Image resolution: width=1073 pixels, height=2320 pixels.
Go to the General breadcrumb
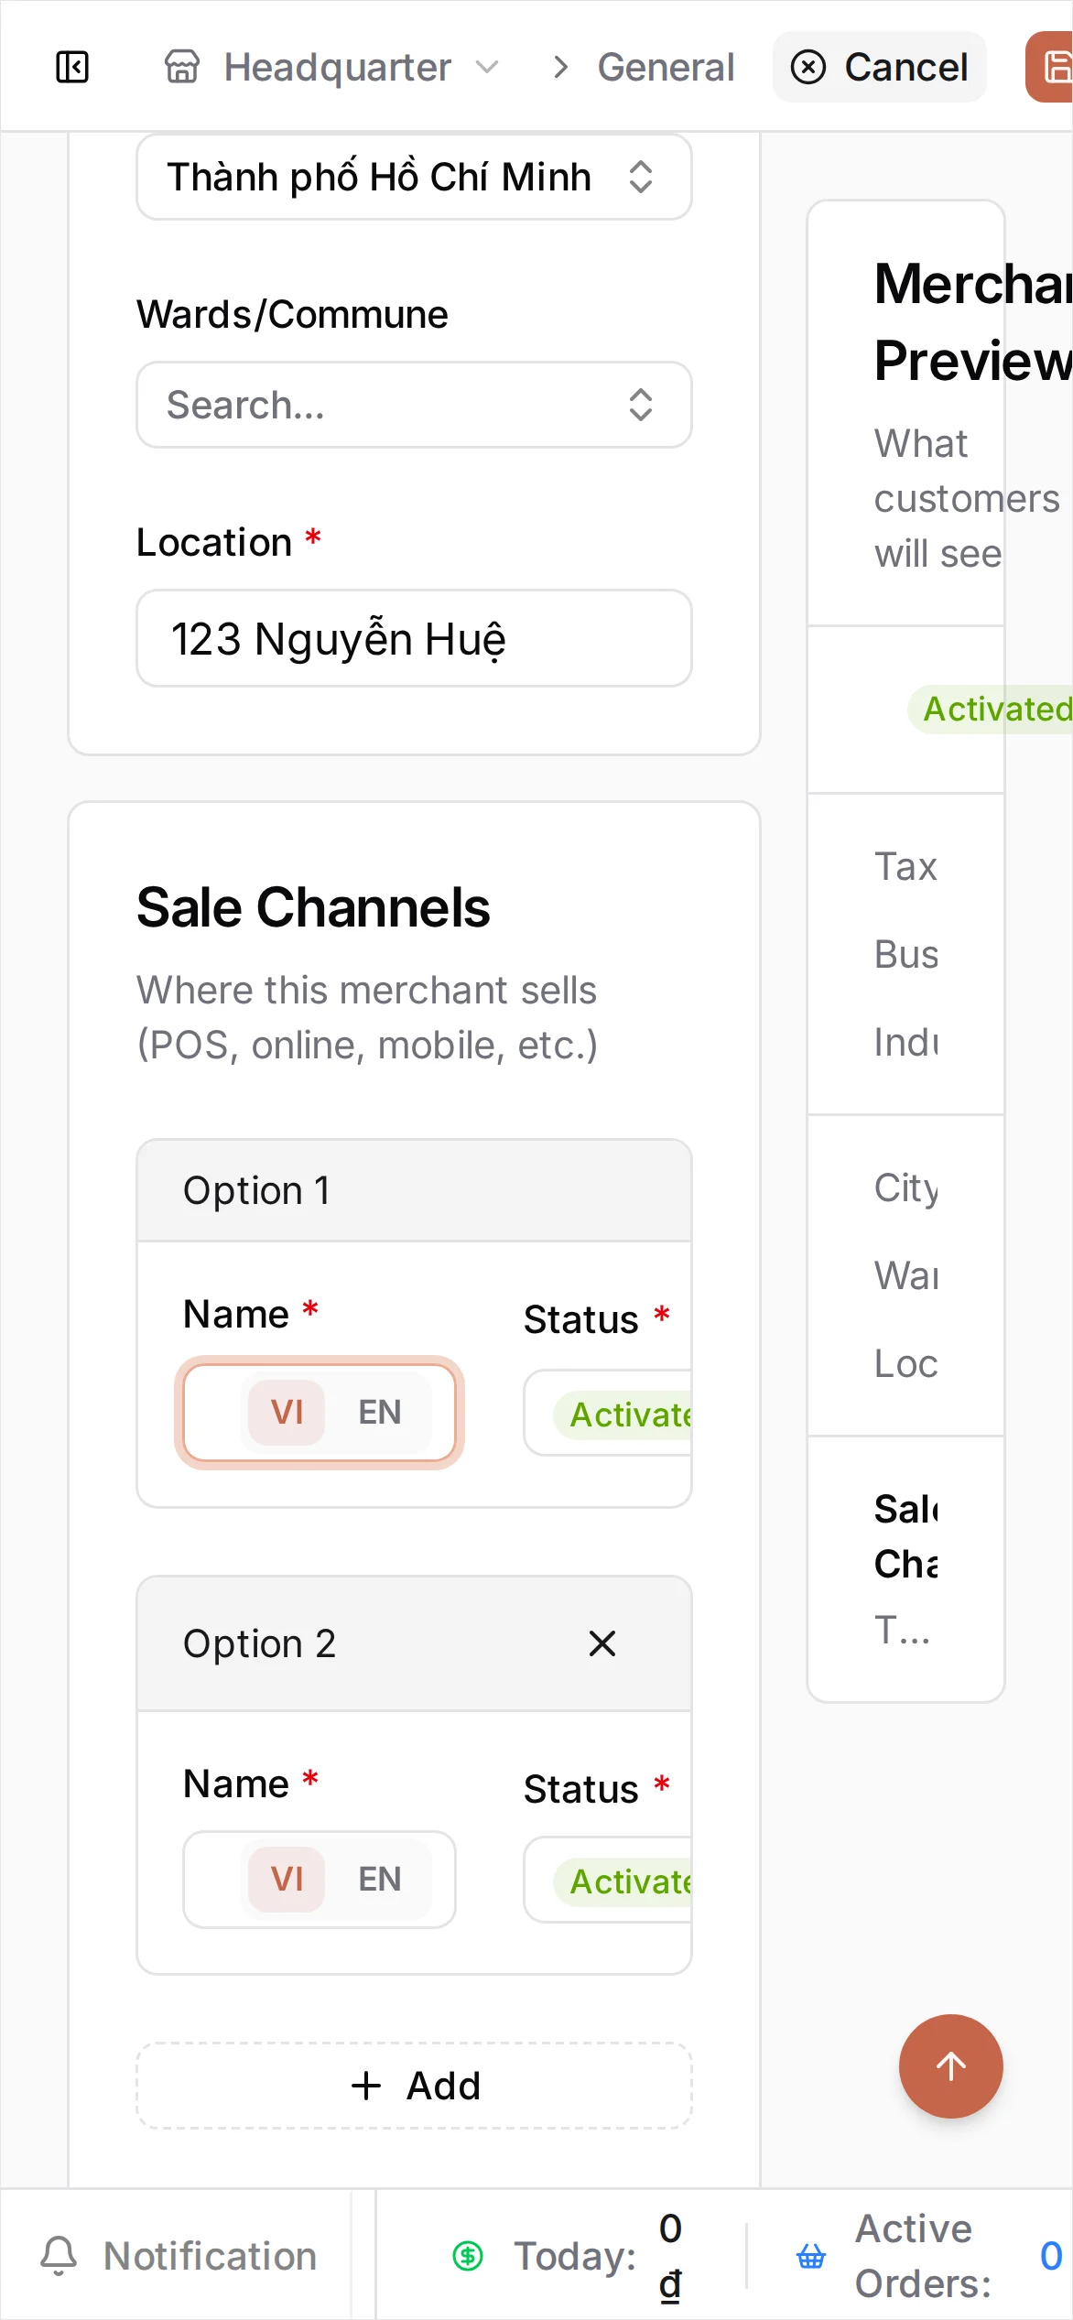point(666,67)
